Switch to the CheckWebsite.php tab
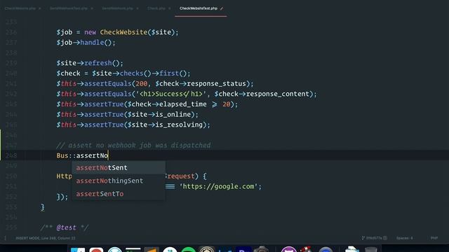449x252 pixels. point(20,8)
